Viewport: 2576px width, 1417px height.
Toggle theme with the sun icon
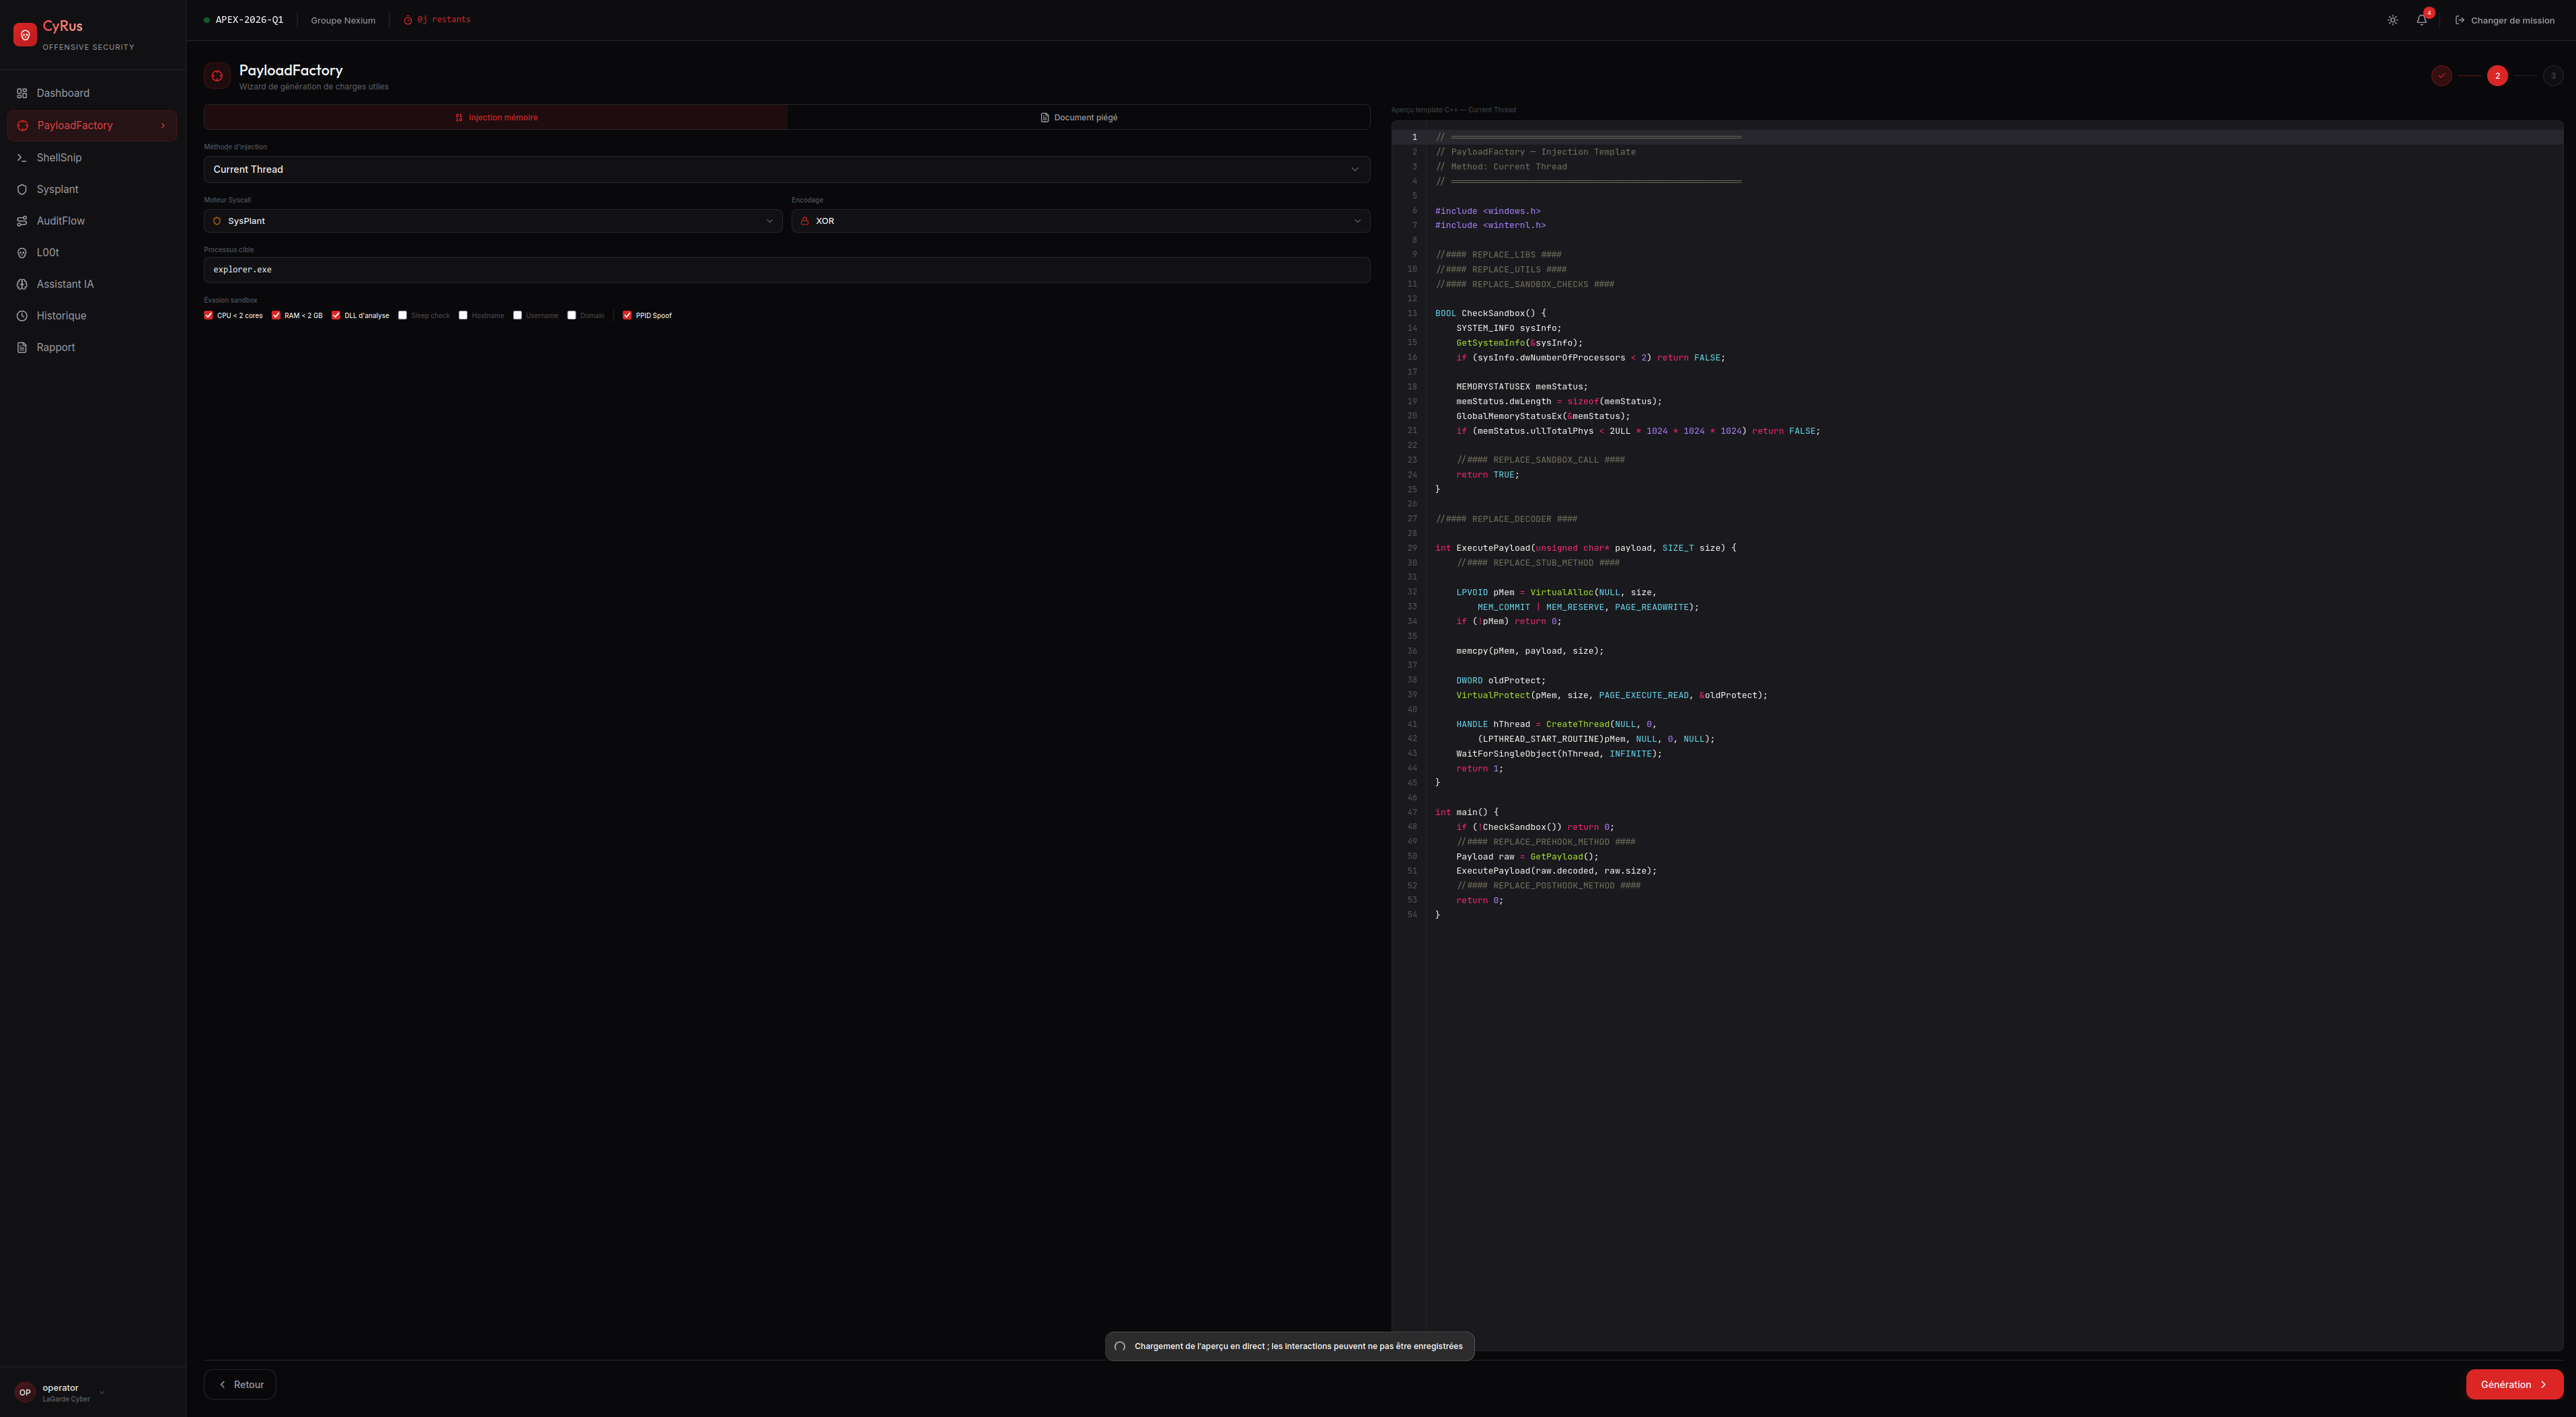tap(2392, 20)
